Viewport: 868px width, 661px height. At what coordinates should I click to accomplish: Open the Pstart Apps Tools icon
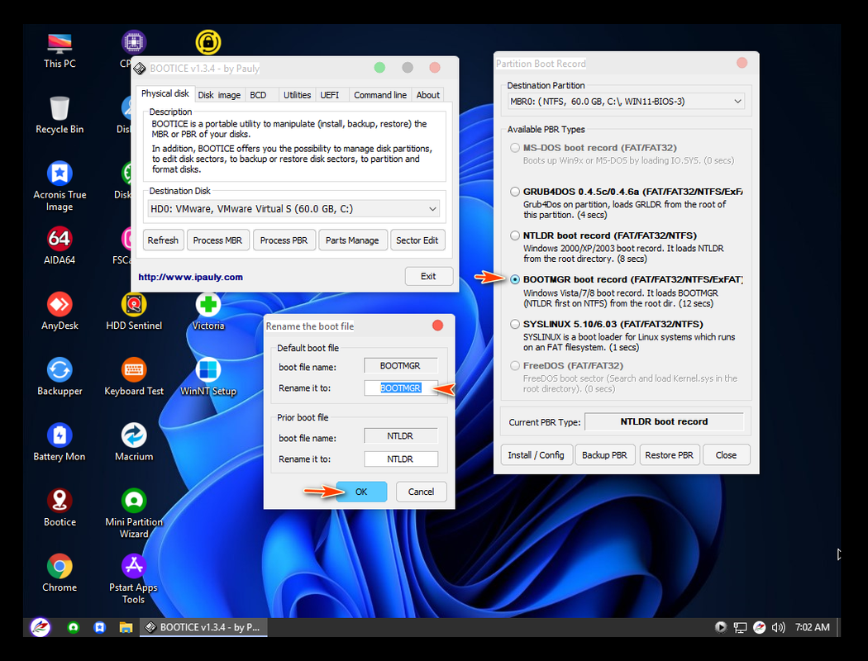click(x=133, y=578)
